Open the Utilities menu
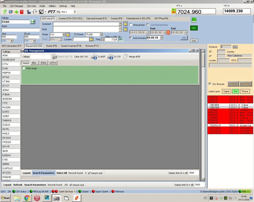The height and width of the screenshot is (202, 254). [x=52, y=6]
